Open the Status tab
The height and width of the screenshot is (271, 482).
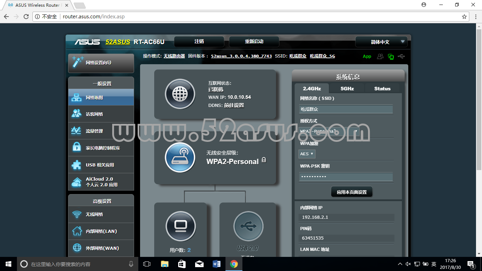(x=382, y=89)
